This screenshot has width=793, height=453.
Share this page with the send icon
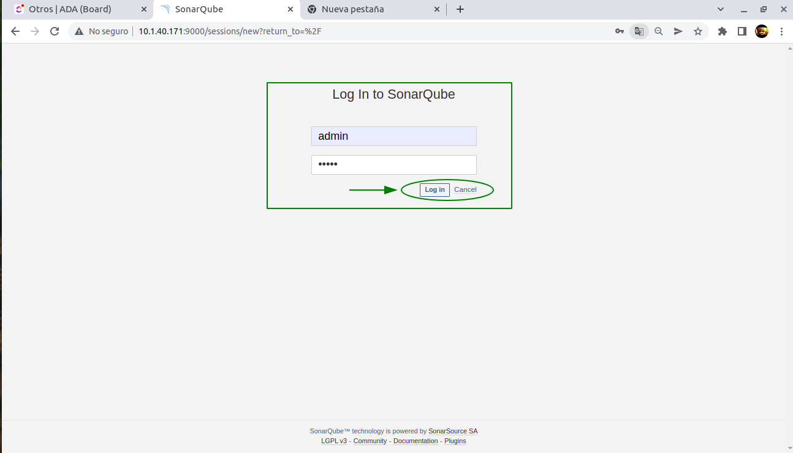(678, 31)
